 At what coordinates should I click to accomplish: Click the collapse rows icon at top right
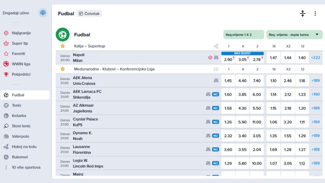pyautogui.click(x=302, y=13)
